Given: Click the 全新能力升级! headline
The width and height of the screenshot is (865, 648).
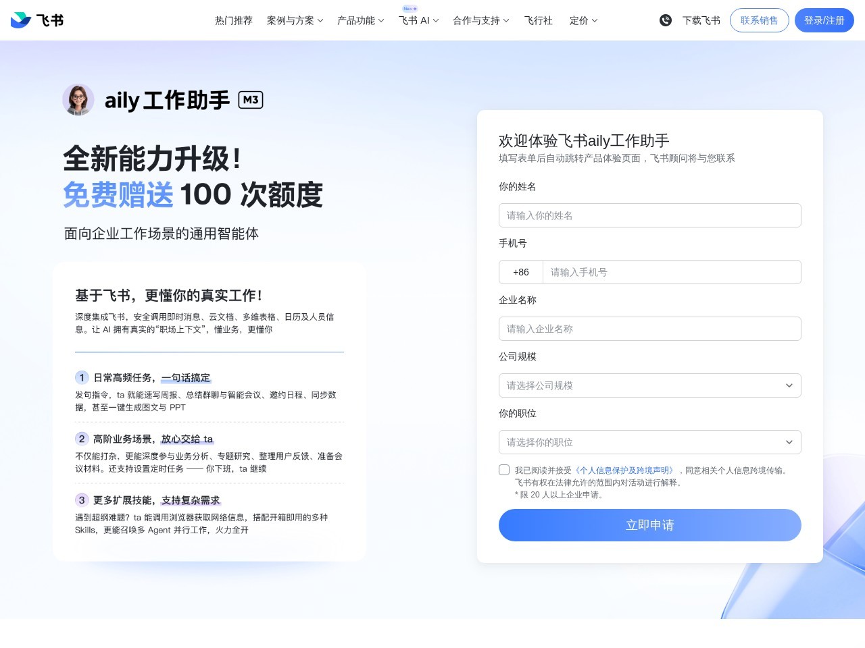Looking at the screenshot, I should pos(152,159).
